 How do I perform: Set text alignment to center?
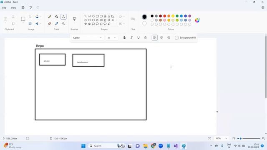[x=161, y=38]
